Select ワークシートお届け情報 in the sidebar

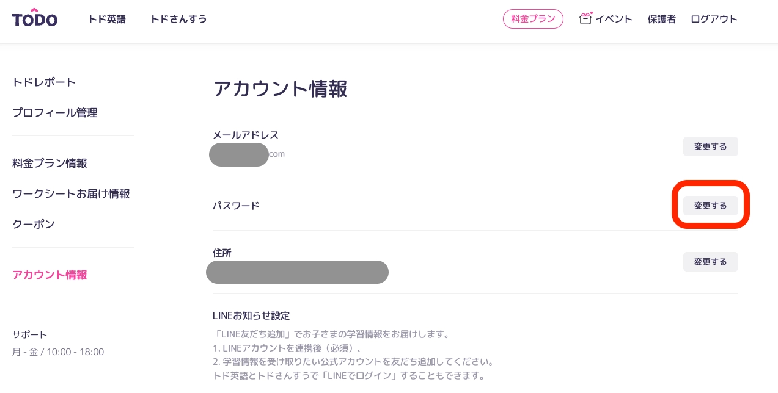coord(71,193)
